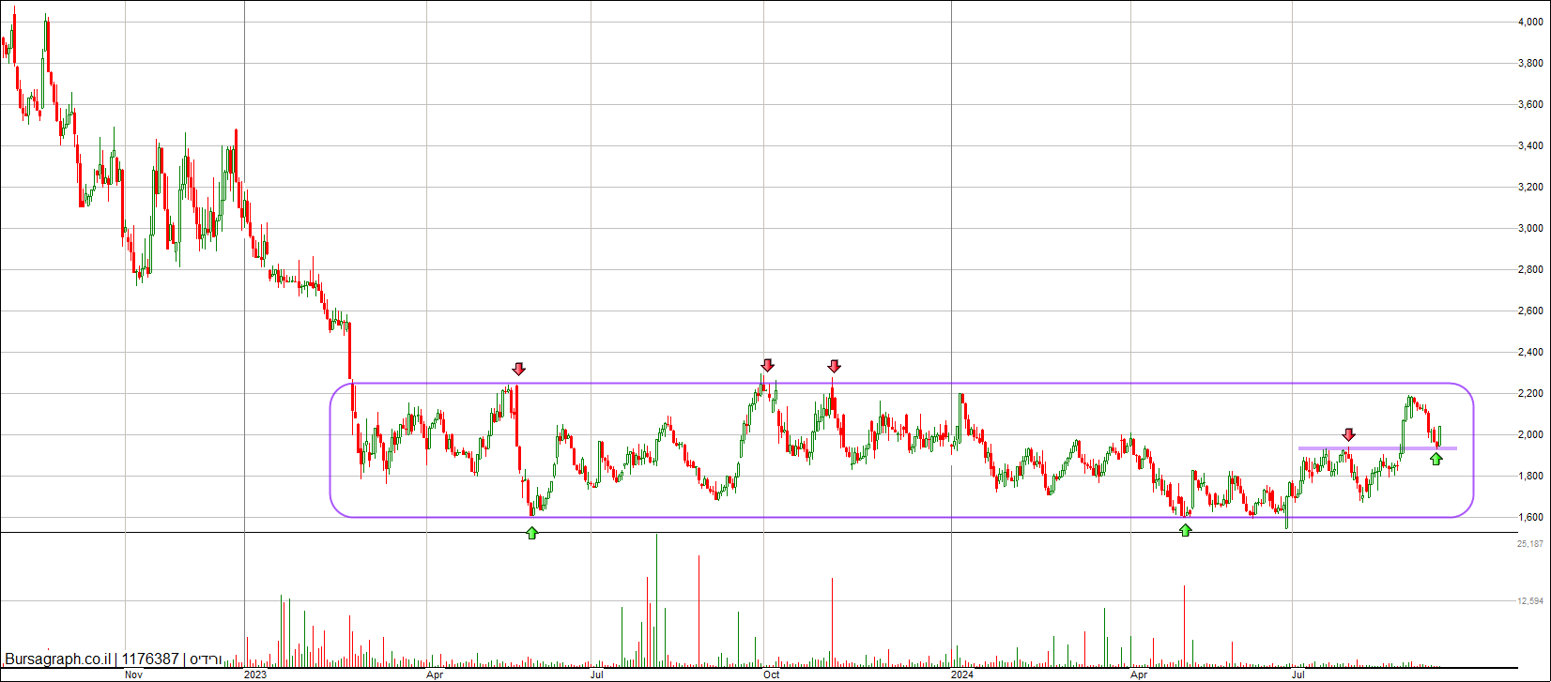
Task: Click the green up arrow below the short purple line
Action: 1436,459
